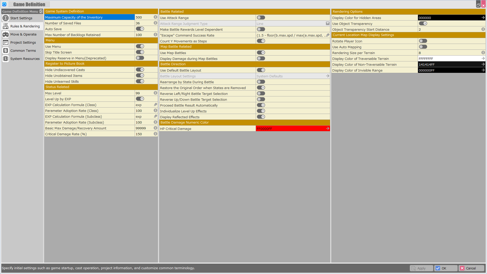This screenshot has height=274, width=487.
Task: Enable the Use Attack Range switch
Action: pyautogui.click(x=261, y=18)
